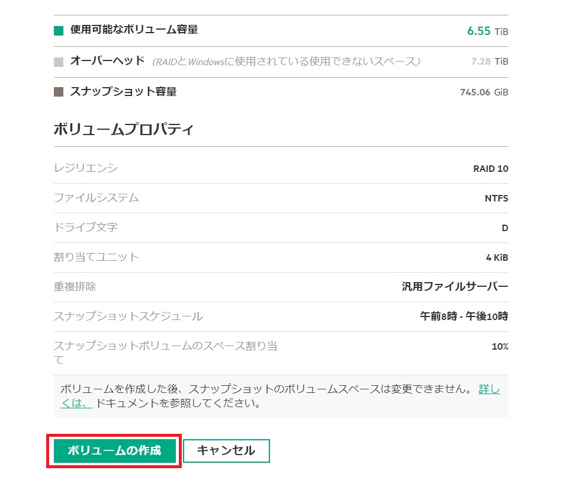This screenshot has width=569, height=483.
Task: Click the light gray overhead legend square
Action: 59,62
